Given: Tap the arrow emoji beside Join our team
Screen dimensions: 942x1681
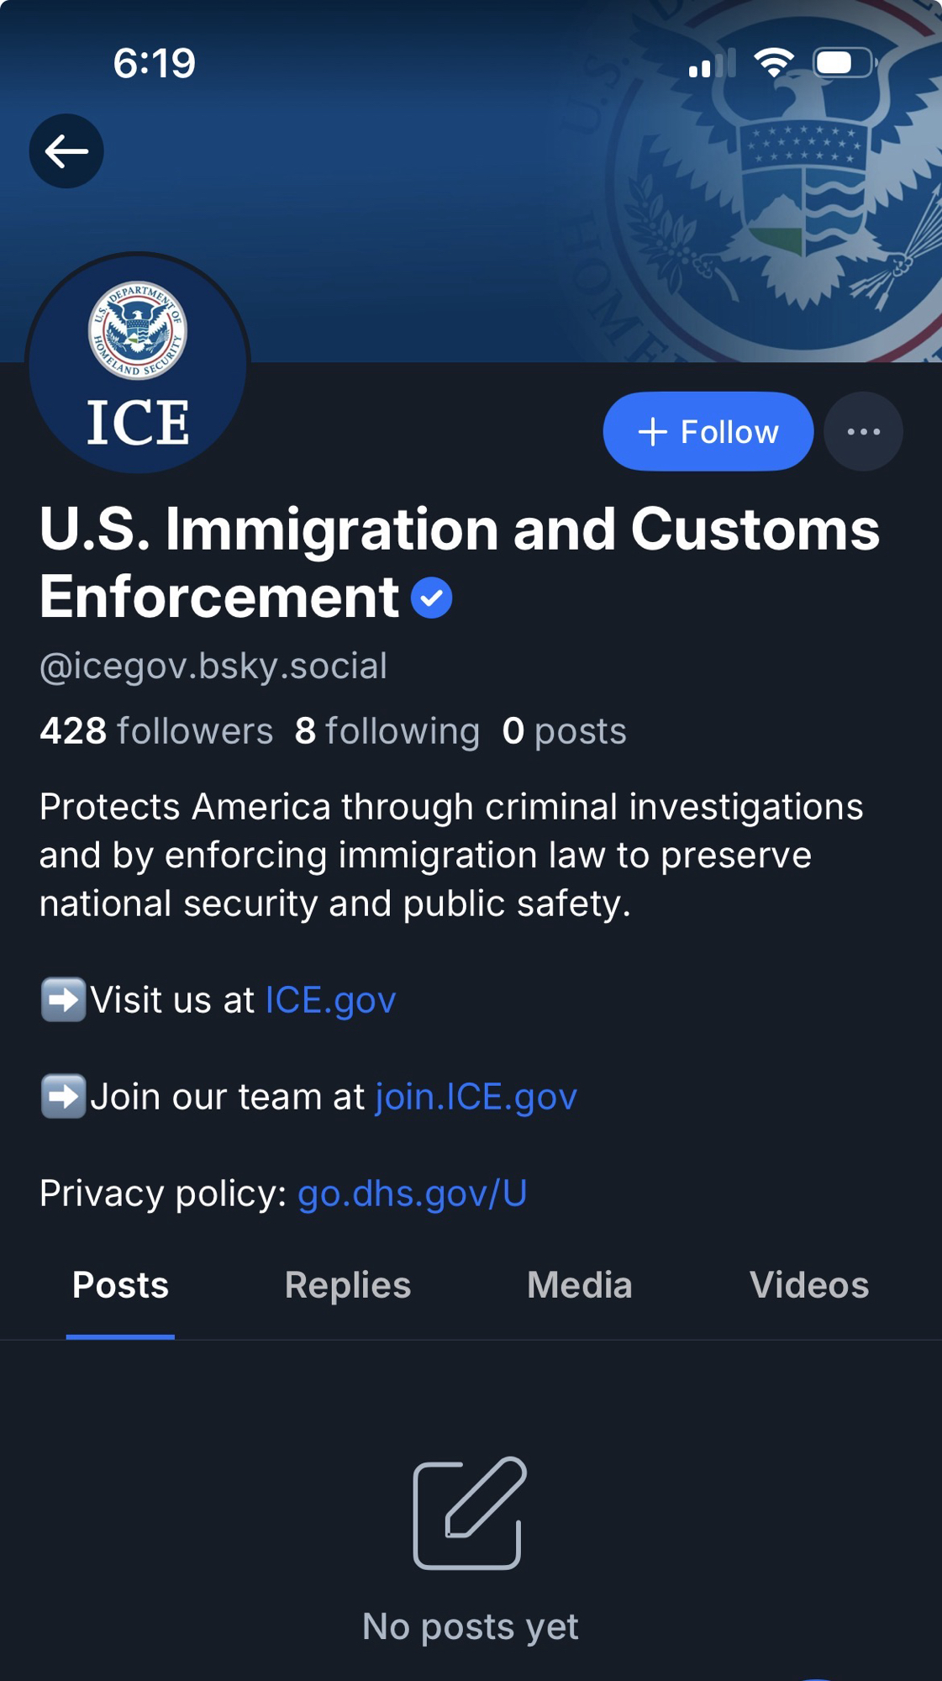Looking at the screenshot, I should click(x=63, y=1097).
